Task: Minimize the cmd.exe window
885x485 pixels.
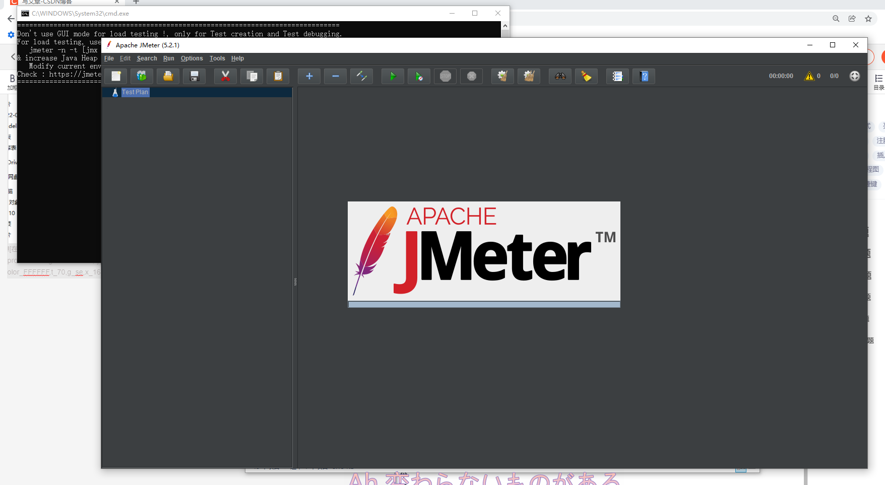Action: 452,14
